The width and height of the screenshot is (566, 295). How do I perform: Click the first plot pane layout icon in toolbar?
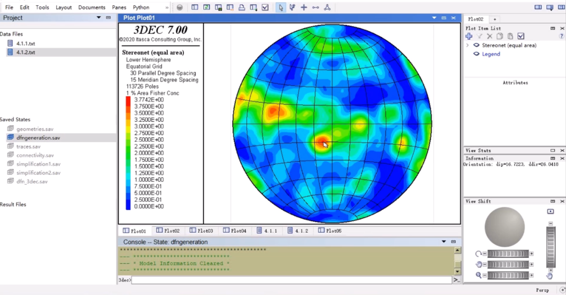(x=195, y=7)
